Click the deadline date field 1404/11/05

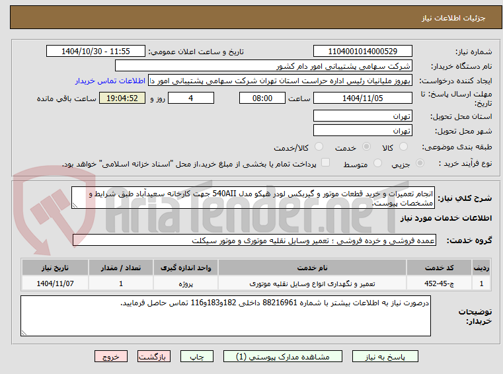tap(362, 98)
